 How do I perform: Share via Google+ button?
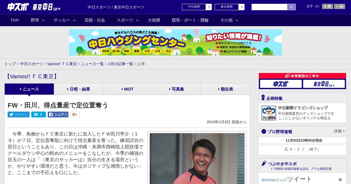click(75, 114)
